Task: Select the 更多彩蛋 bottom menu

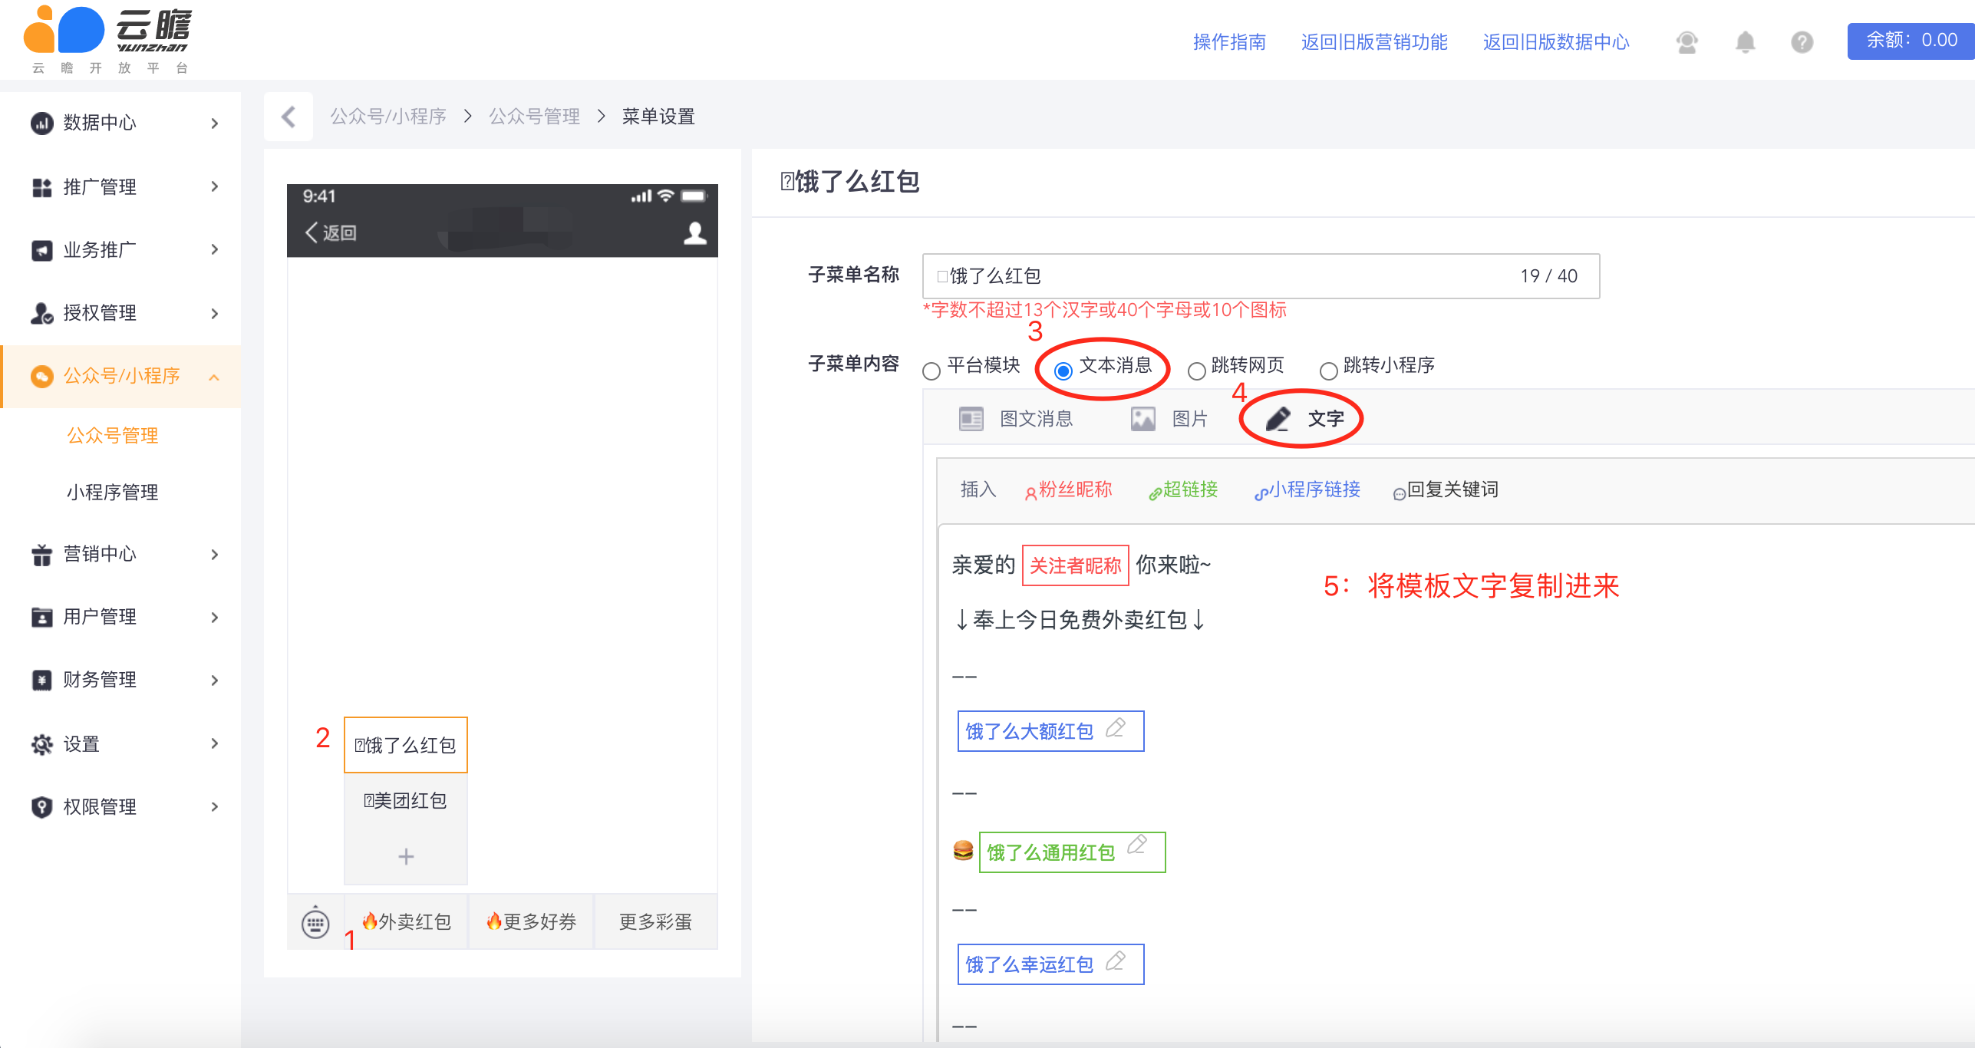Action: pyautogui.click(x=656, y=921)
